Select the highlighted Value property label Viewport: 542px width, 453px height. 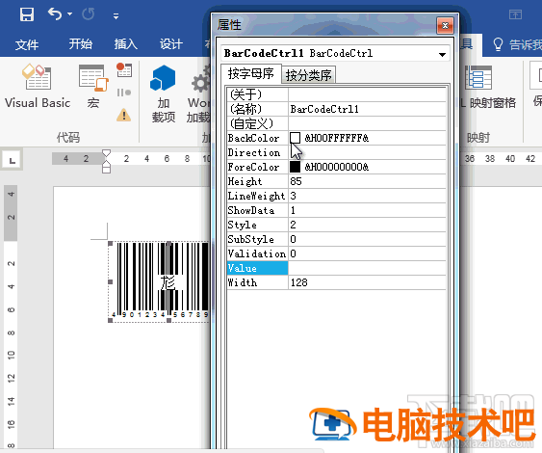tap(257, 268)
